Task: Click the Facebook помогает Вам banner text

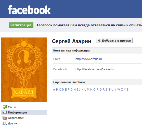Action: (89, 25)
